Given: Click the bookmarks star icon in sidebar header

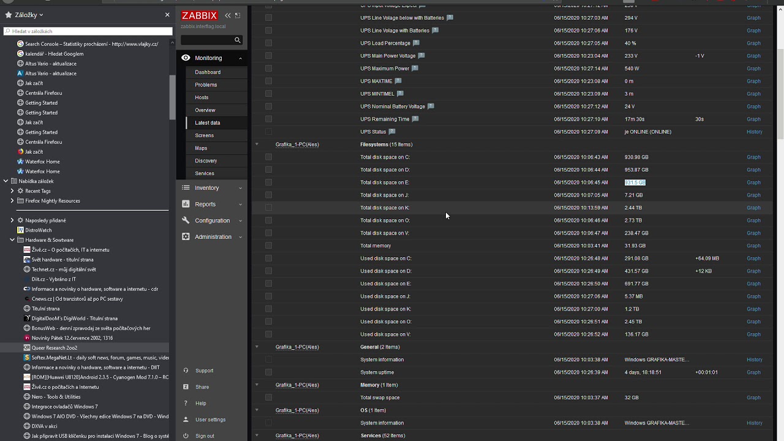Looking at the screenshot, I should pyautogui.click(x=9, y=15).
